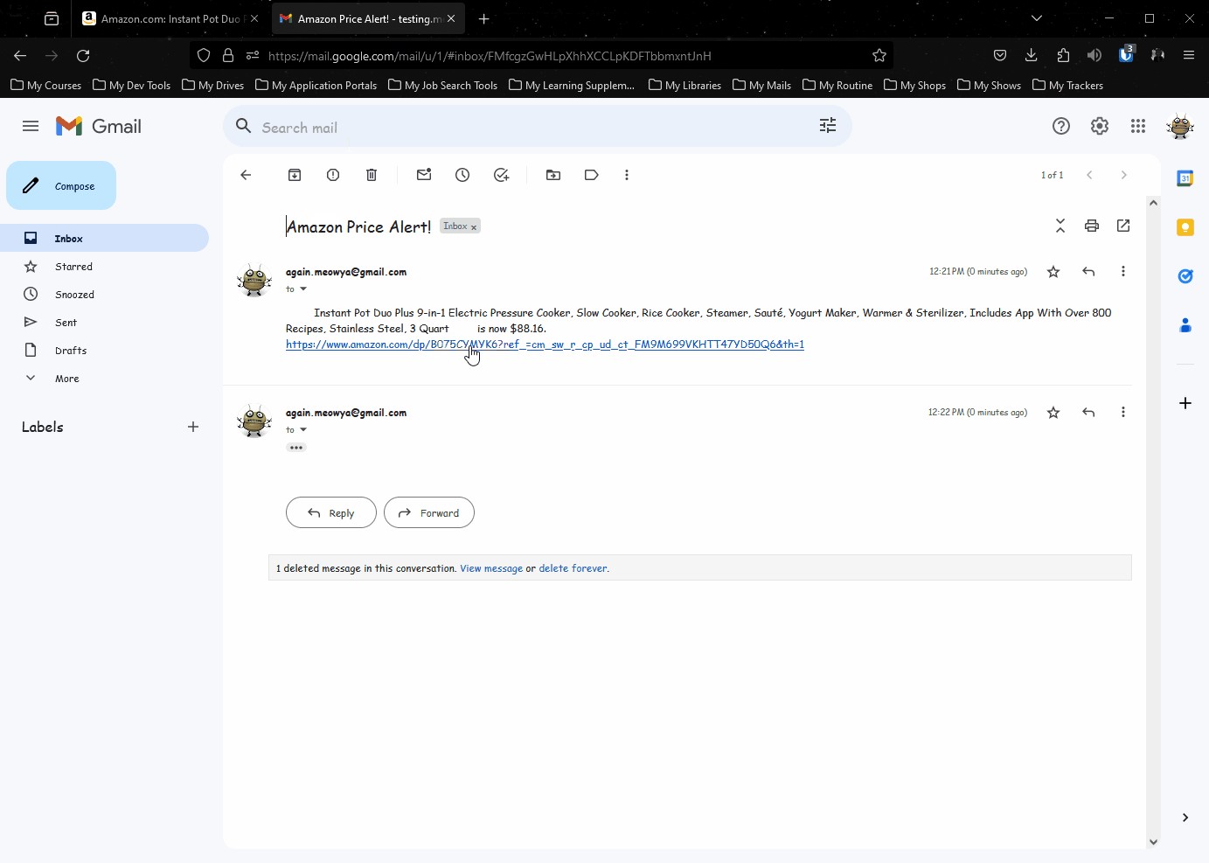Open My Shops bookmark folder
The image size is (1209, 863).
914,85
